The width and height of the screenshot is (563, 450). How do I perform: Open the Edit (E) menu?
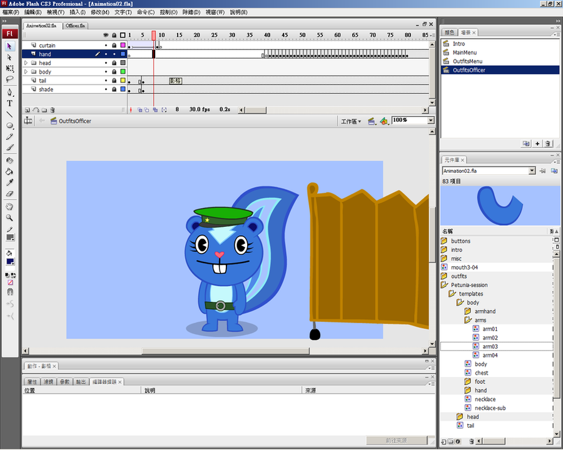click(x=33, y=12)
